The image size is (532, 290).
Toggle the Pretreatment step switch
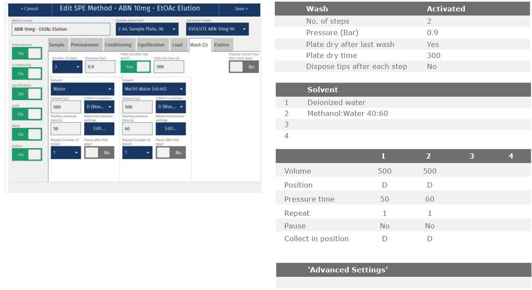[x=27, y=54]
